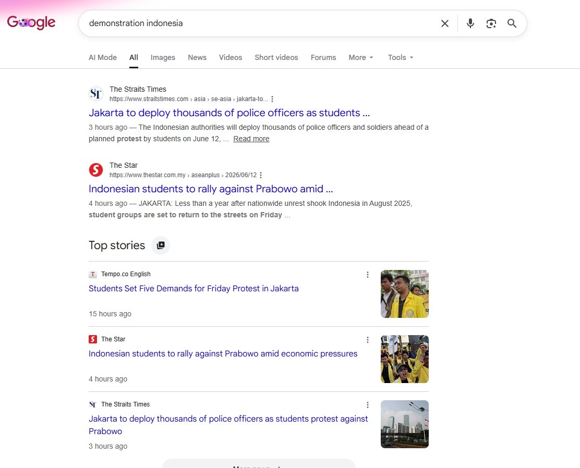Click The Star story thumbnail of cheering students
The height and width of the screenshot is (468, 580).
[405, 359]
